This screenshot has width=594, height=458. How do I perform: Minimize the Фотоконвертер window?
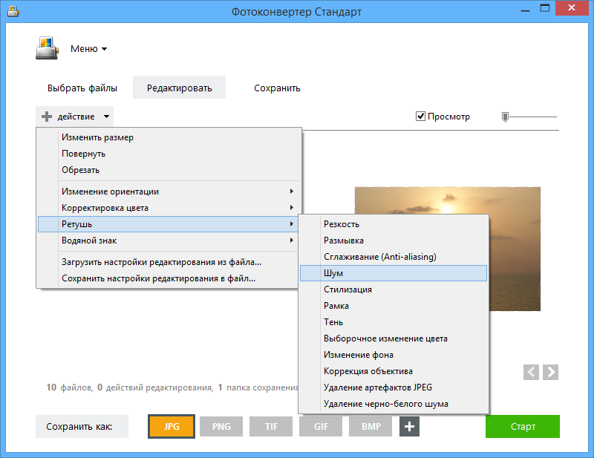click(525, 9)
